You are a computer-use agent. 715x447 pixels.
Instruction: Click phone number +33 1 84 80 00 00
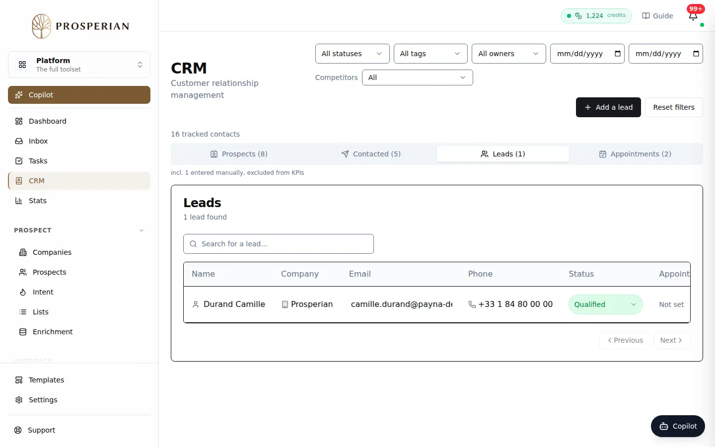click(x=515, y=304)
